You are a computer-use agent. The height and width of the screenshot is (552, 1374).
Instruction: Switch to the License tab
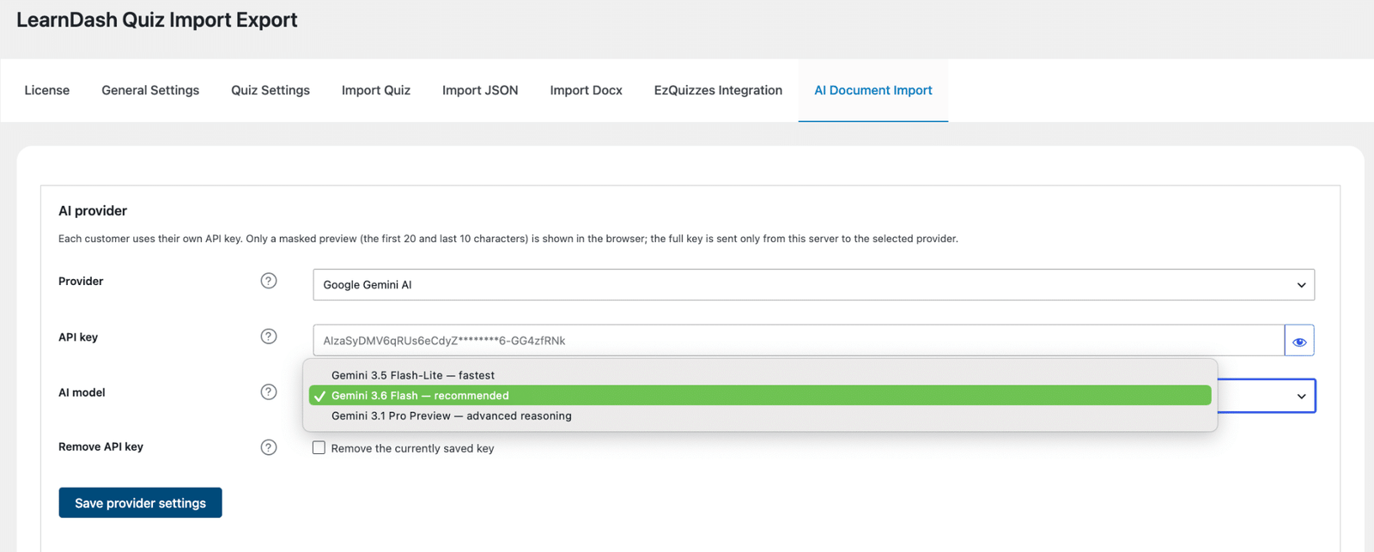[x=47, y=90]
